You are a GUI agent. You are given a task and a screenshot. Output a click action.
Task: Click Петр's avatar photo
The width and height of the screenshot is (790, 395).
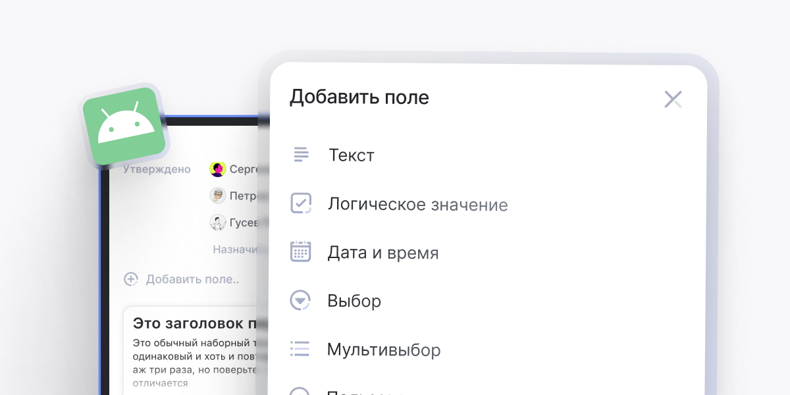click(x=217, y=195)
